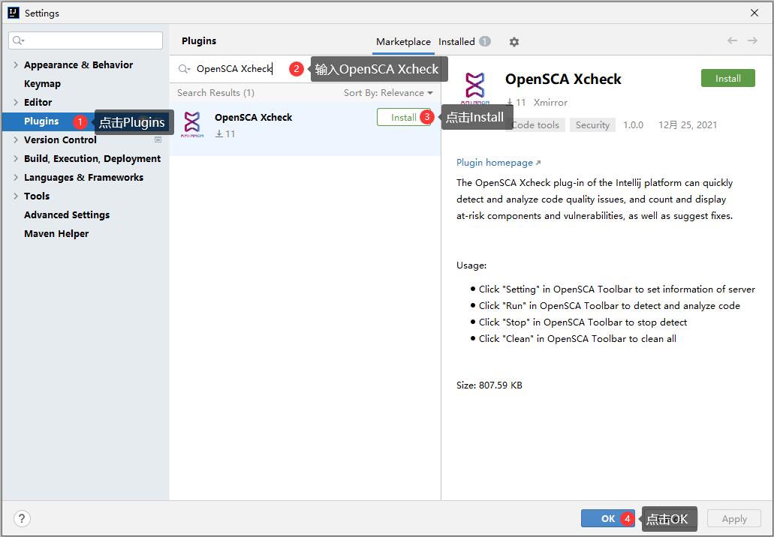Expand the Tools section
Screen dimensions: 774x537
tap(16, 196)
